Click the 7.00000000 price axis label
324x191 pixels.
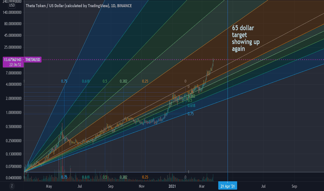pos(14,73)
